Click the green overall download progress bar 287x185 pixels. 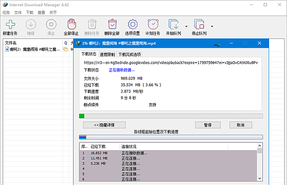point(171,116)
